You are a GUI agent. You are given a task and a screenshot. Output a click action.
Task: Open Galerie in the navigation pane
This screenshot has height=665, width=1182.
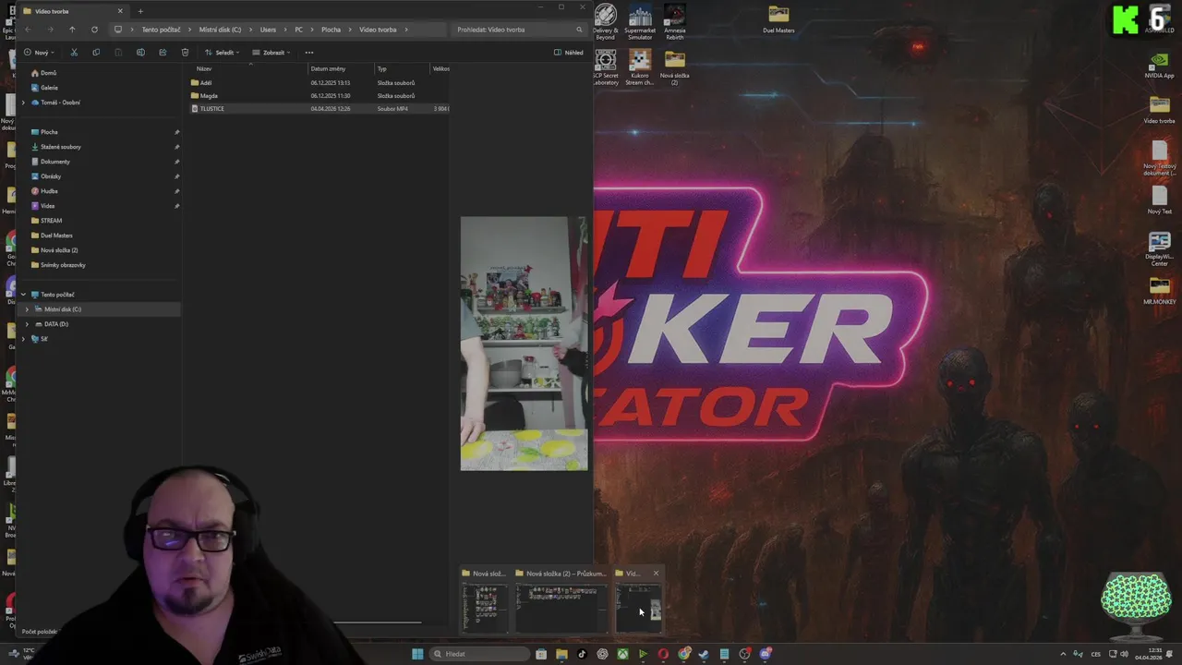pyautogui.click(x=49, y=88)
